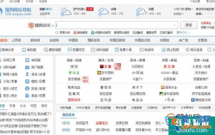Image resolution: width=215 pixels, height=135 pixels.
Task: Click the 途牛旅游网 icon
Action: pos(161,94)
